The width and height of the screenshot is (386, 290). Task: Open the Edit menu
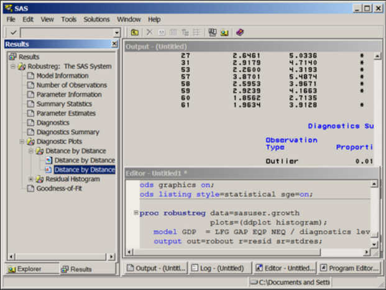tap(28, 19)
